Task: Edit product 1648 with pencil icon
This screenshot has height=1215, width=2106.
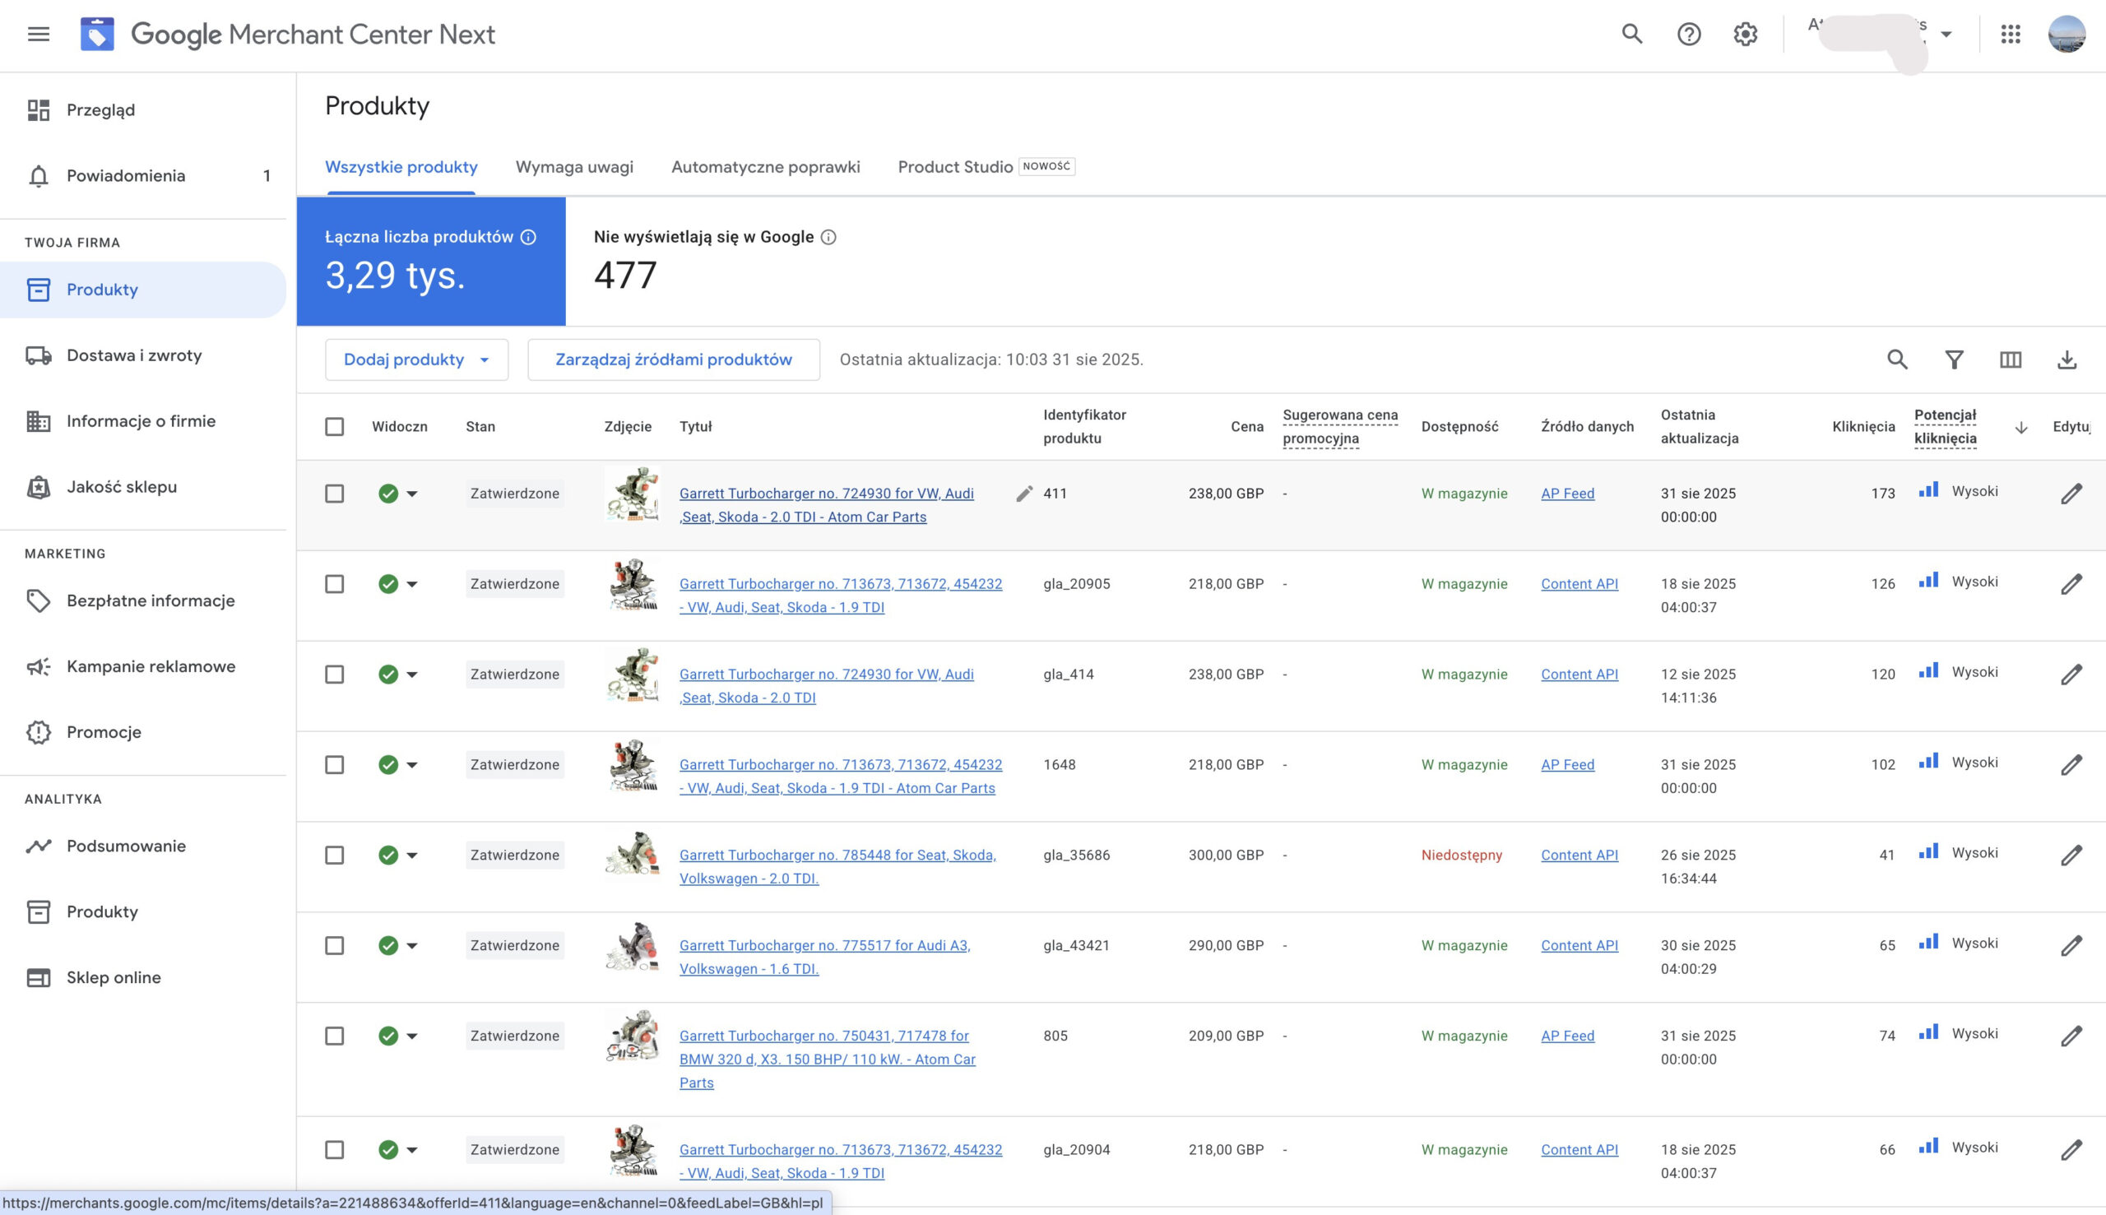Action: pyautogui.click(x=2071, y=764)
